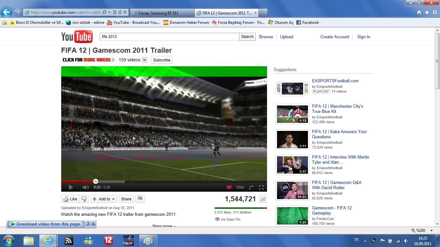This screenshot has height=247, width=440.
Task: Mute the video with the speaker icon
Action: click(x=85, y=187)
